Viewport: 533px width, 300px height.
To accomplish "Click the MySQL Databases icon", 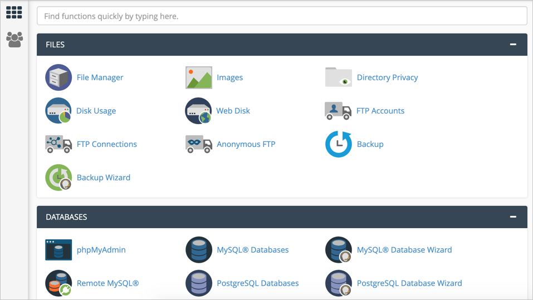I will click(x=199, y=250).
